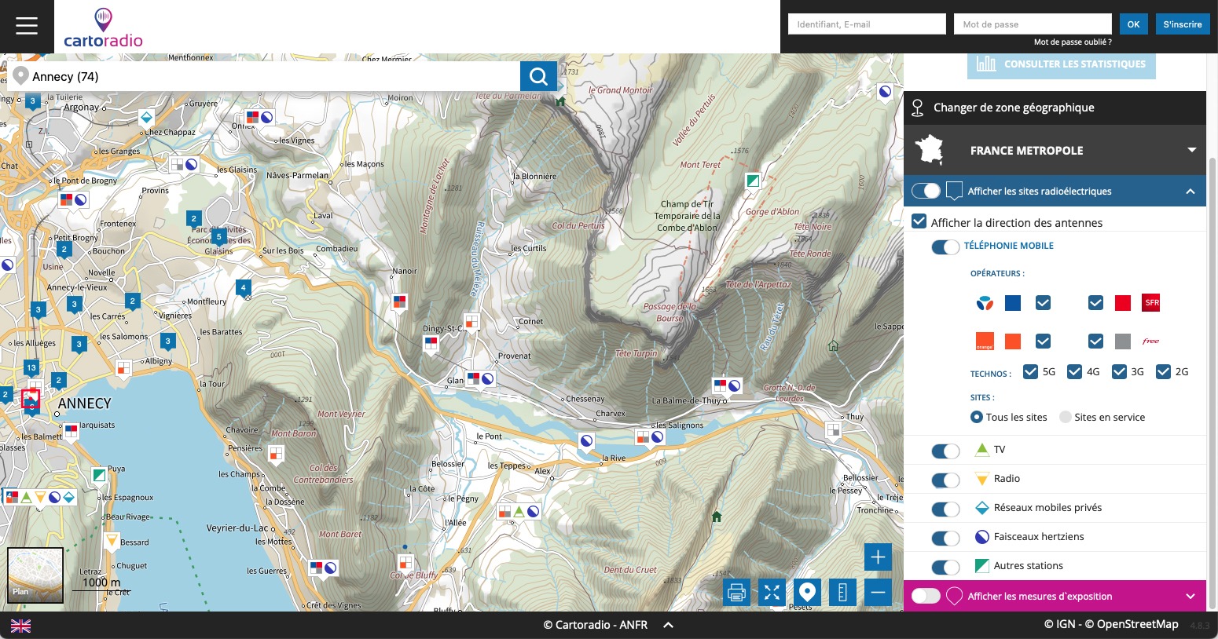Image resolution: width=1218 pixels, height=639 pixels.
Task: Click the Orange operator logo
Action: (985, 341)
